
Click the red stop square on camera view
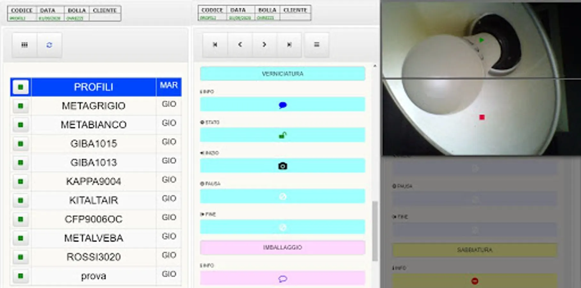pos(482,117)
